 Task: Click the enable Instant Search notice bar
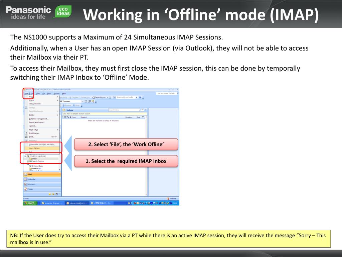tap(105, 114)
